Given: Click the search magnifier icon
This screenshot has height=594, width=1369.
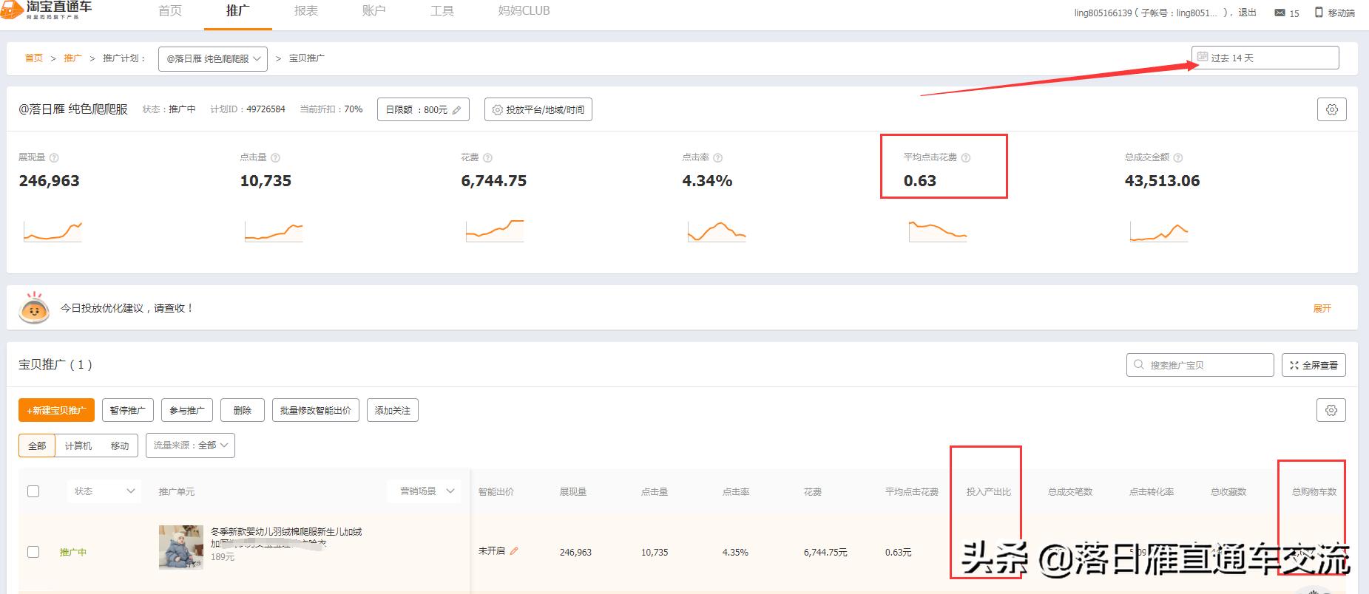Looking at the screenshot, I should click(x=1139, y=365).
